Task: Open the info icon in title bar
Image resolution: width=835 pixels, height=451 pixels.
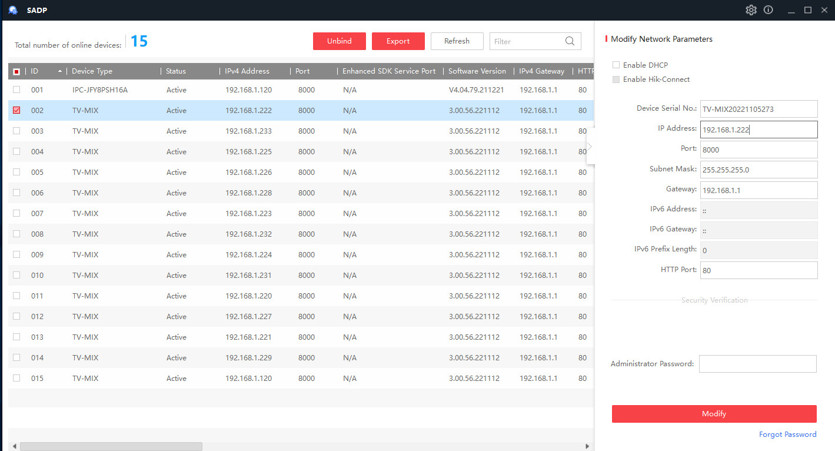Action: (x=768, y=10)
